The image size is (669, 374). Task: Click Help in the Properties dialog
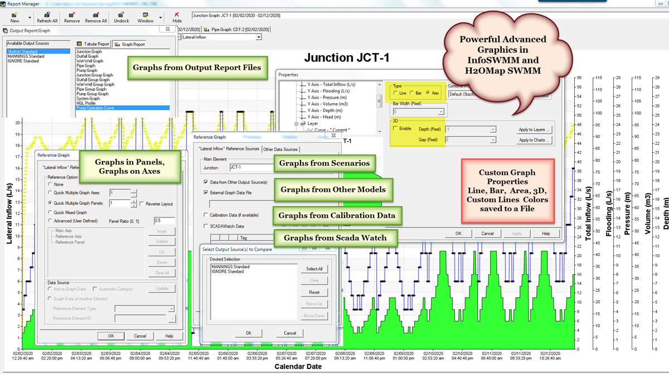(546, 234)
